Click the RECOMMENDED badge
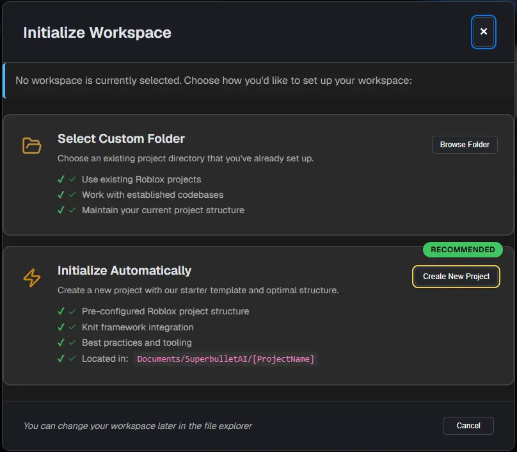This screenshot has width=517, height=452. [x=463, y=250]
